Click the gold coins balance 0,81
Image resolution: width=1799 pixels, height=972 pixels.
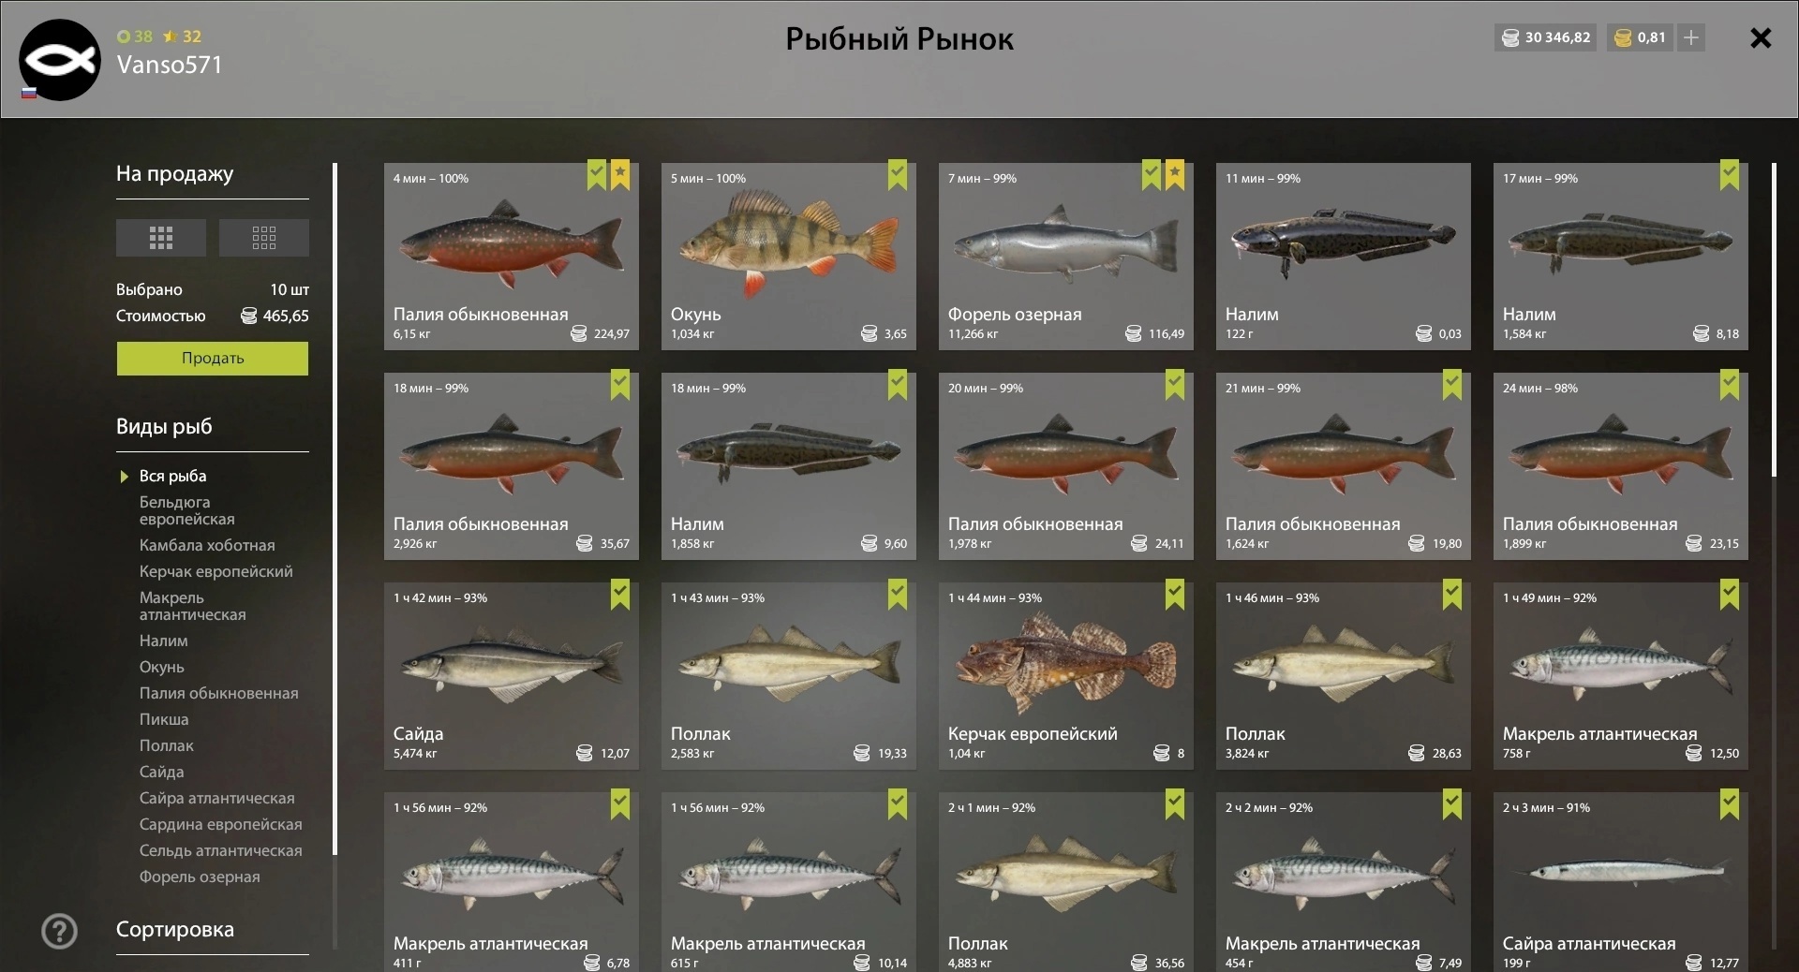tap(1641, 37)
